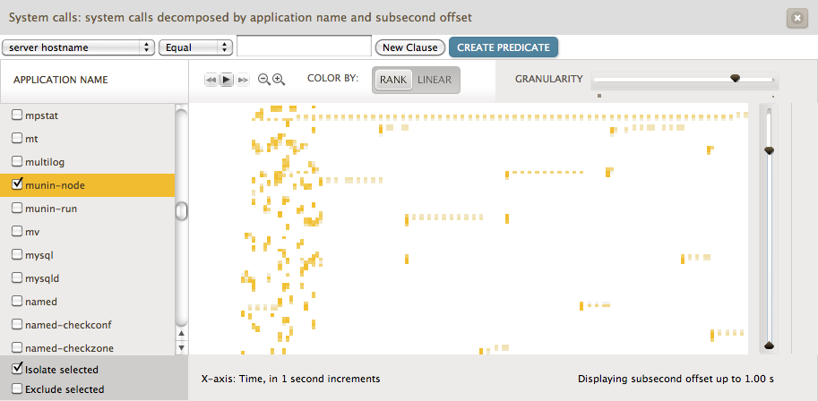Viewport: 818px width, 401px height.
Task: Switch color mode to LINEAR
Action: tap(435, 80)
